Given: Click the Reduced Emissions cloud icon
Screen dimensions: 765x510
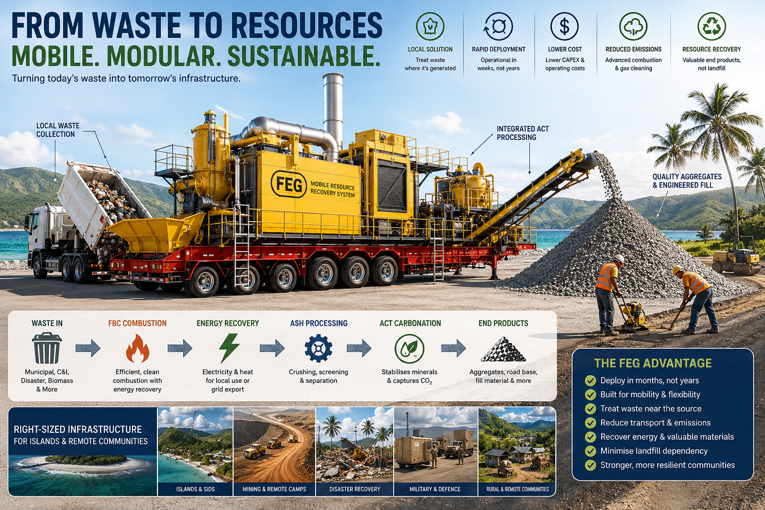Looking at the screenshot, I should tap(633, 26).
